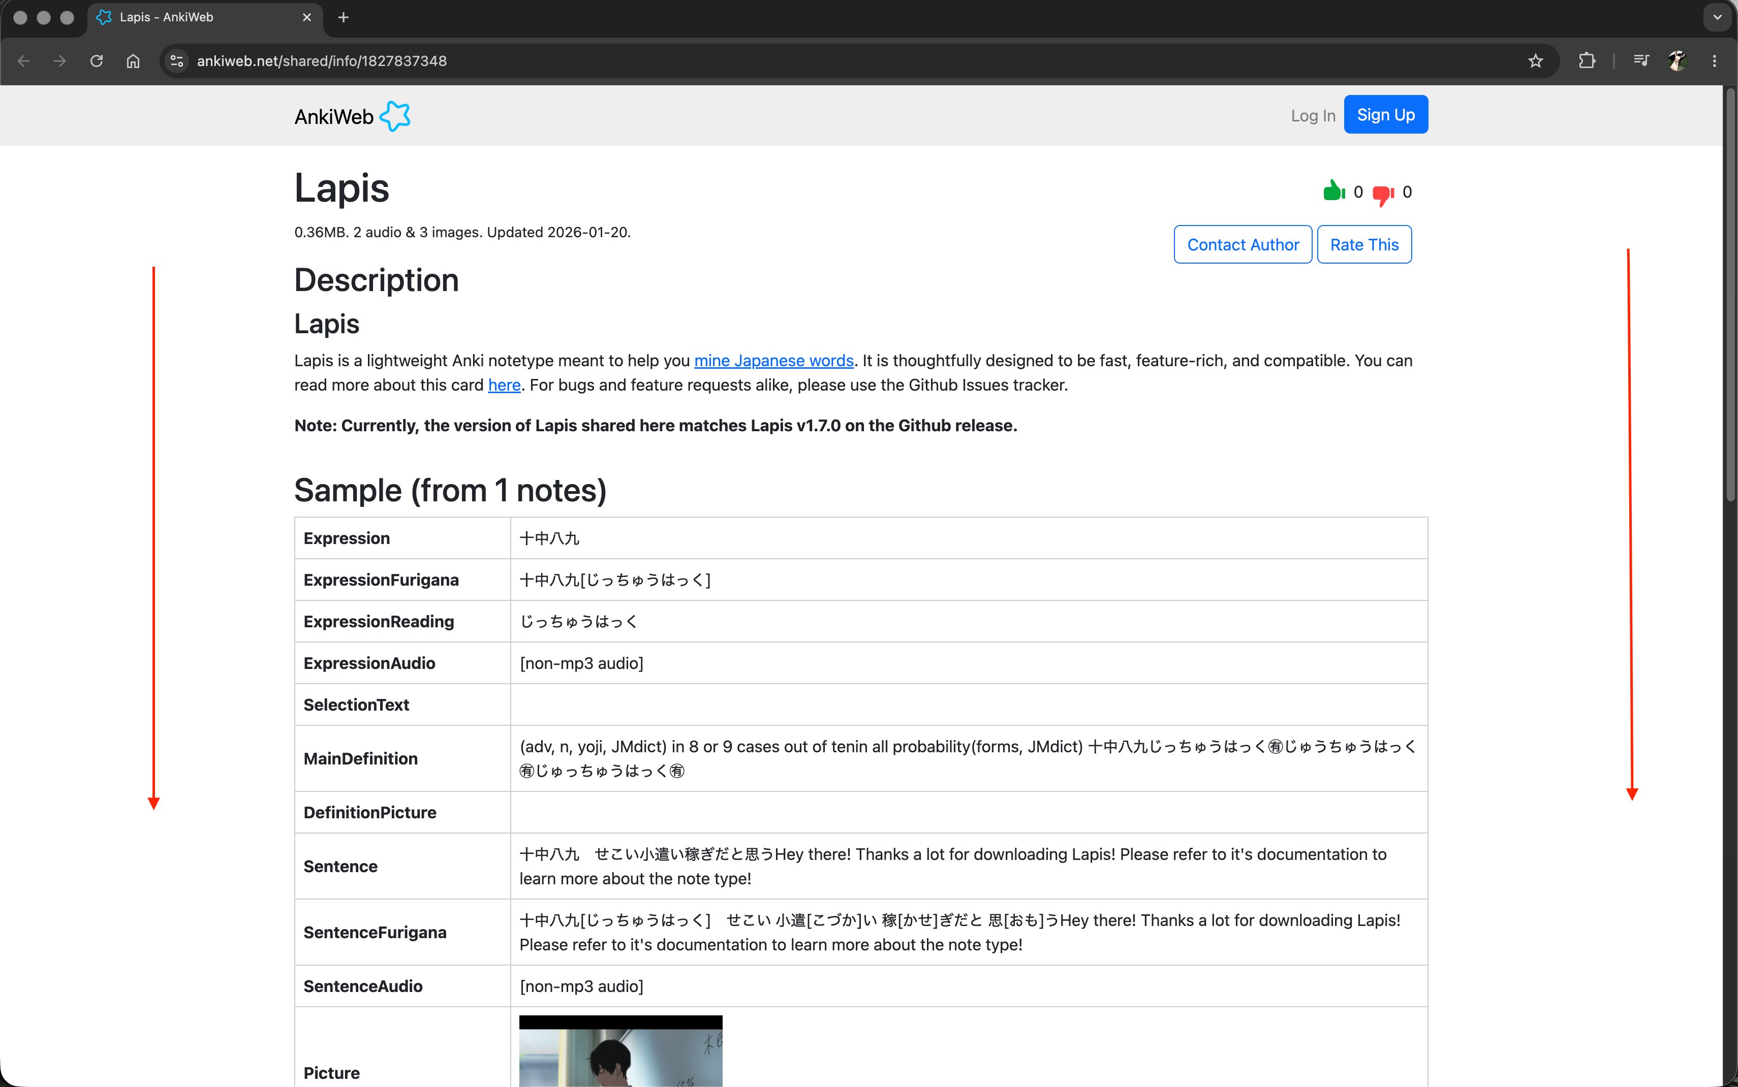Open the AnkiWeb home link

pos(352,116)
